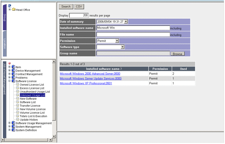The width and height of the screenshot is (225, 144).
Task: Click the File name input field
Action: pyautogui.click(x=133, y=34)
